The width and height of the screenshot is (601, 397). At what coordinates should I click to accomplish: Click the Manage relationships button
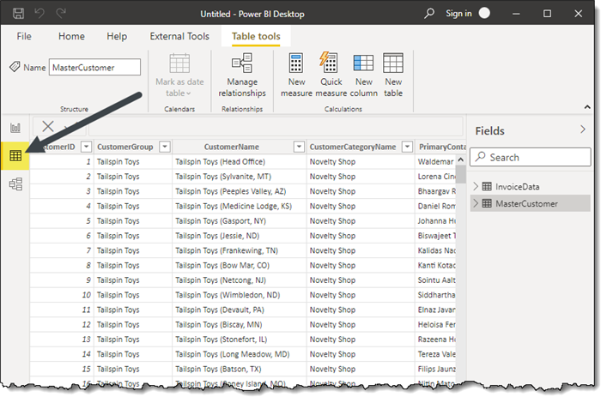click(241, 75)
